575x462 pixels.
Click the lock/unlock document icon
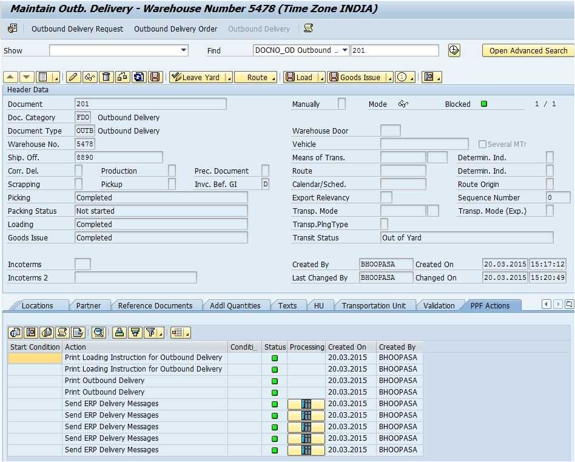tap(123, 77)
